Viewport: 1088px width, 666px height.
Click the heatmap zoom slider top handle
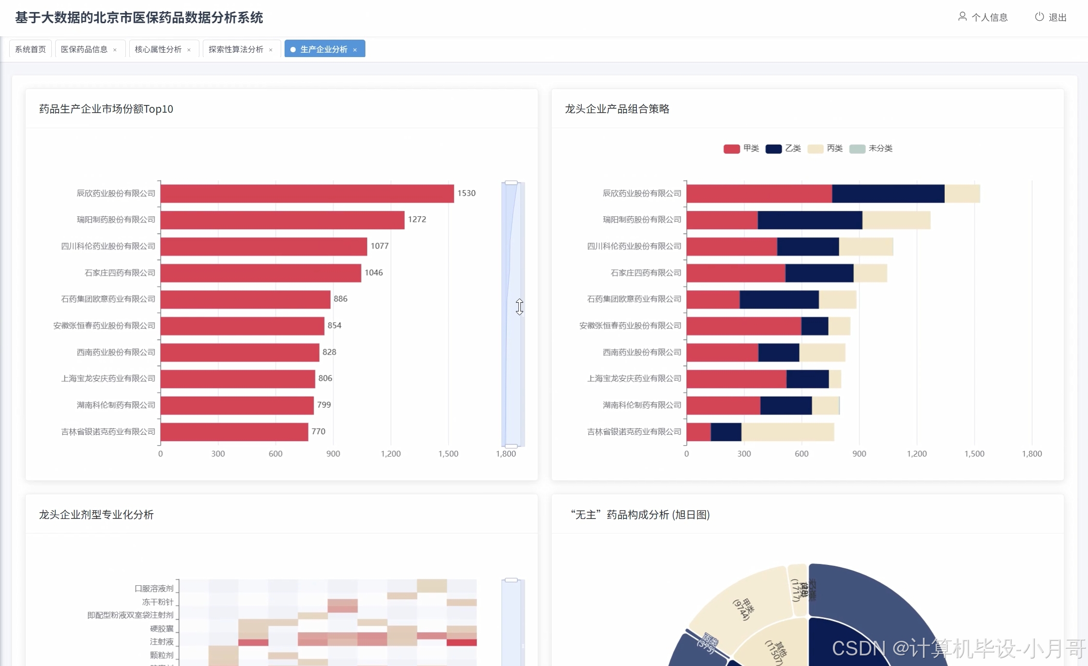coord(511,580)
